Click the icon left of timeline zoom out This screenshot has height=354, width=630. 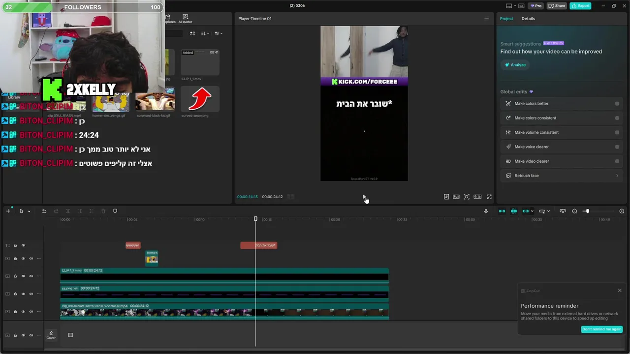point(563,211)
